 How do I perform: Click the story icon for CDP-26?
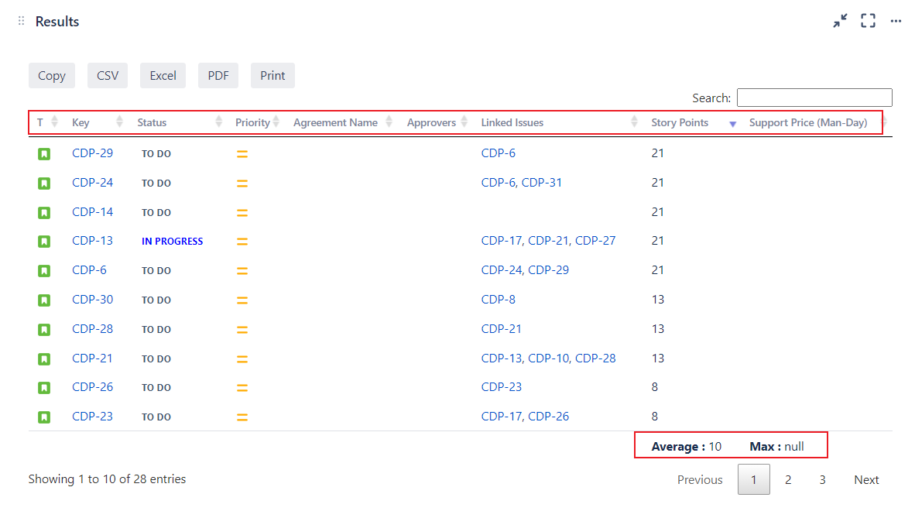coord(44,388)
